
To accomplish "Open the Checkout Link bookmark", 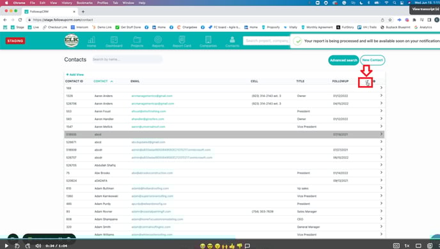I will [x=55, y=27].
